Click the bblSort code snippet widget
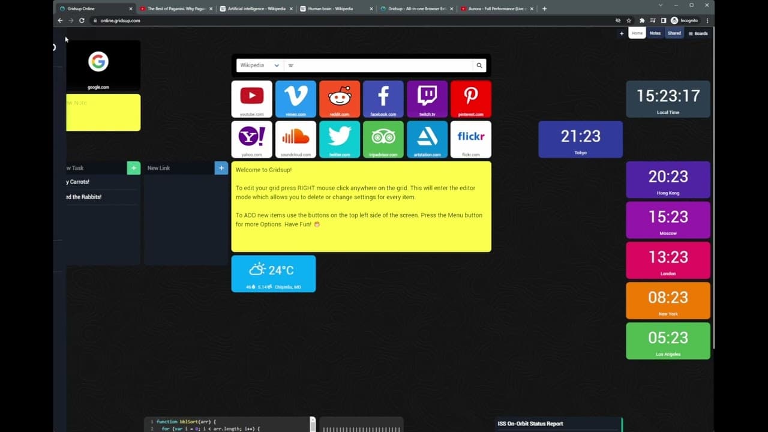This screenshot has width=768, height=432. click(x=229, y=425)
